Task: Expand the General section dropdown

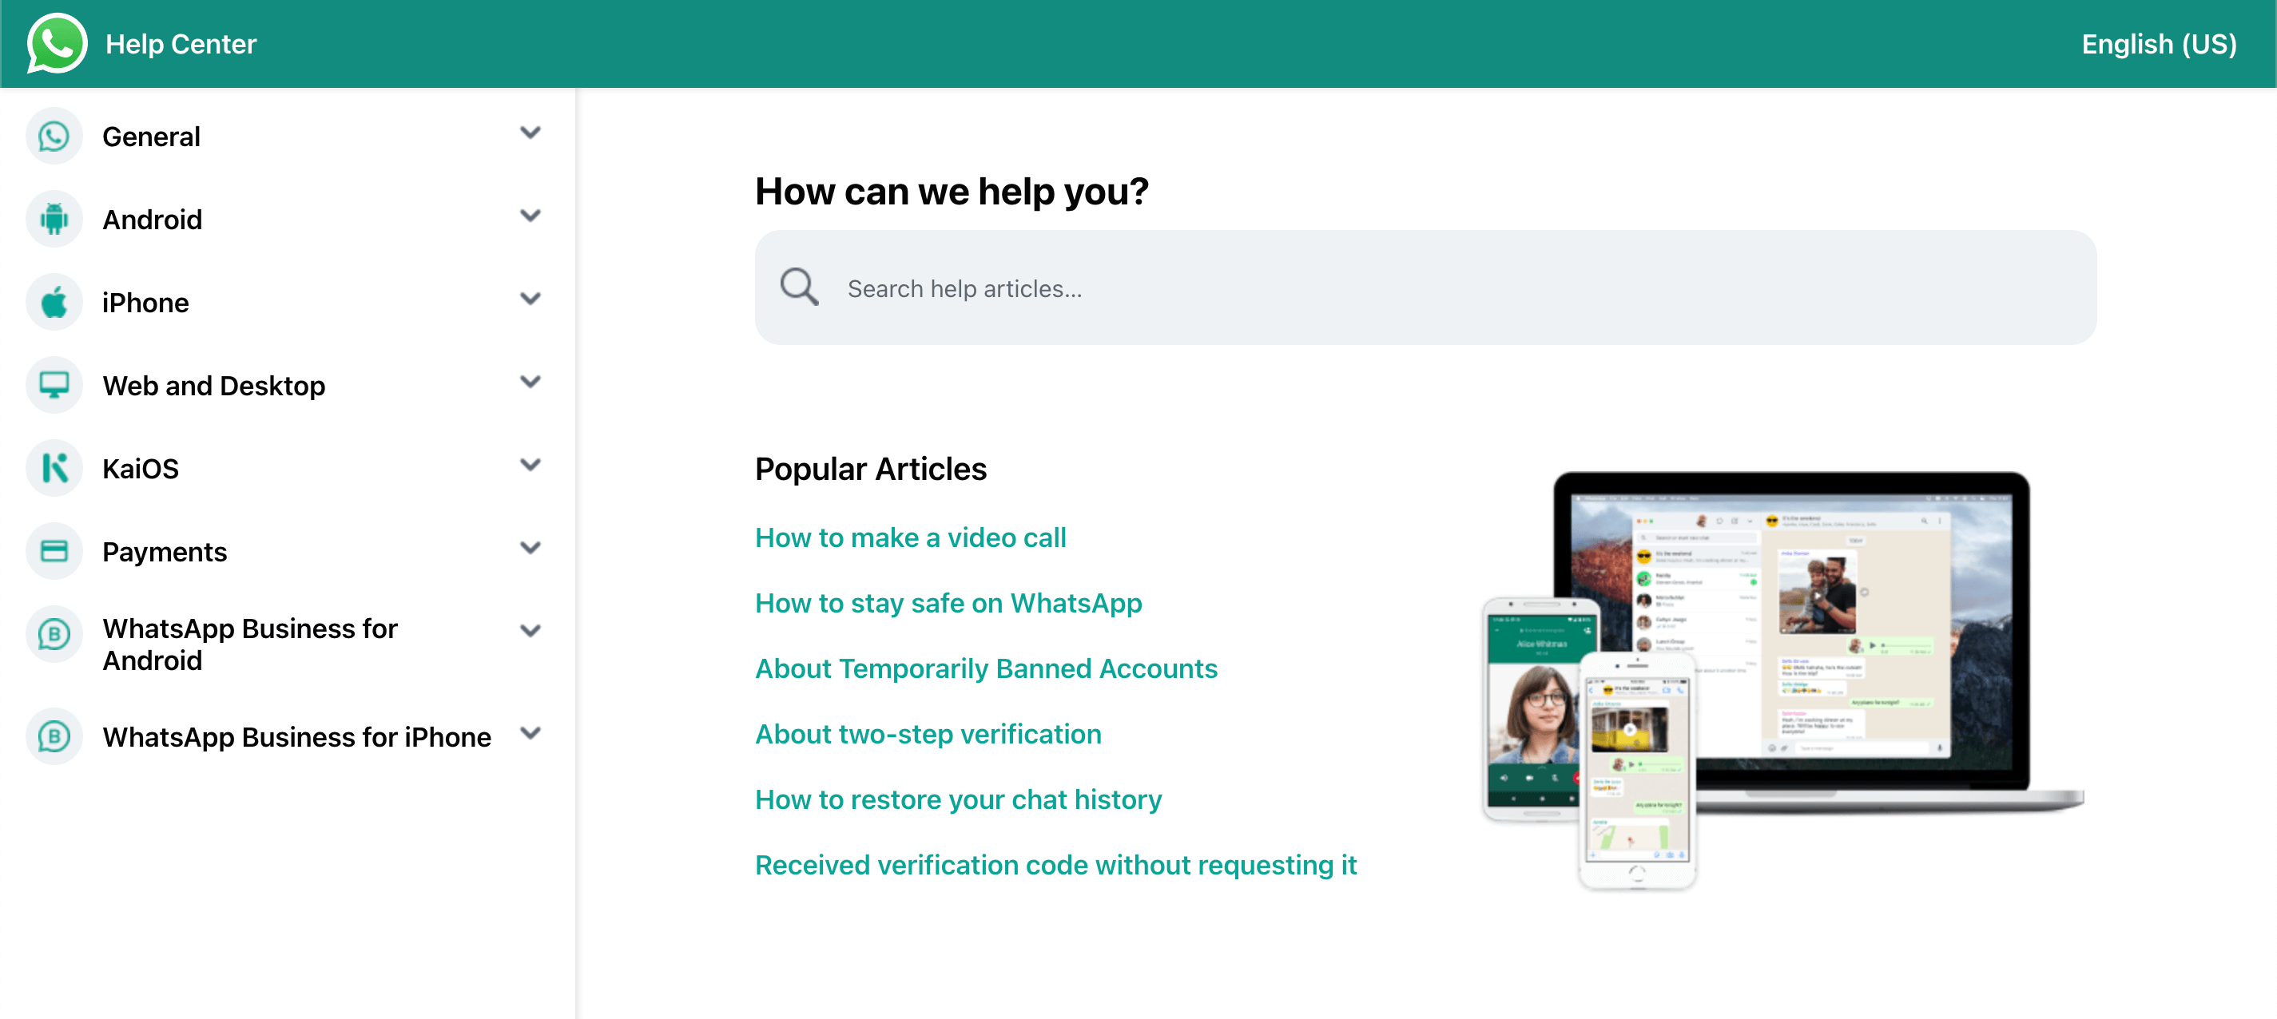Action: click(531, 137)
